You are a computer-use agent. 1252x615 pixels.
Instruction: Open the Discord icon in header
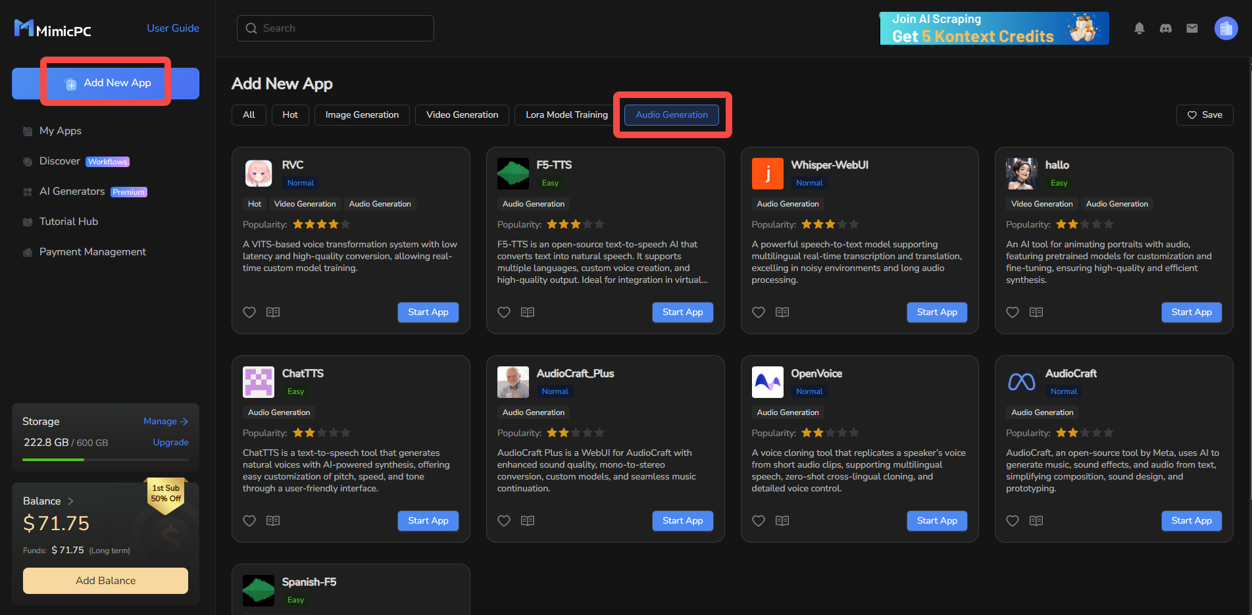[x=1166, y=28]
